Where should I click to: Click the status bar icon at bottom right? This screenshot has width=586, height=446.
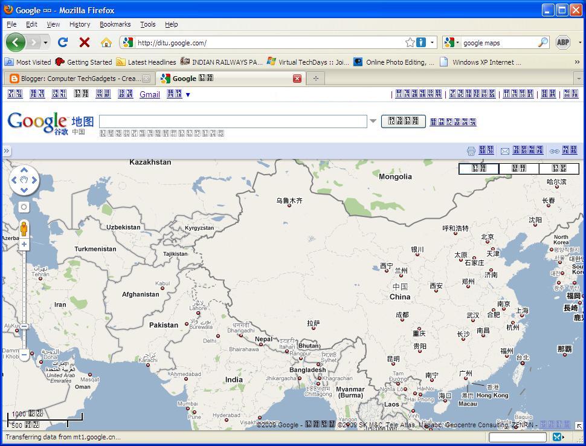click(x=558, y=437)
